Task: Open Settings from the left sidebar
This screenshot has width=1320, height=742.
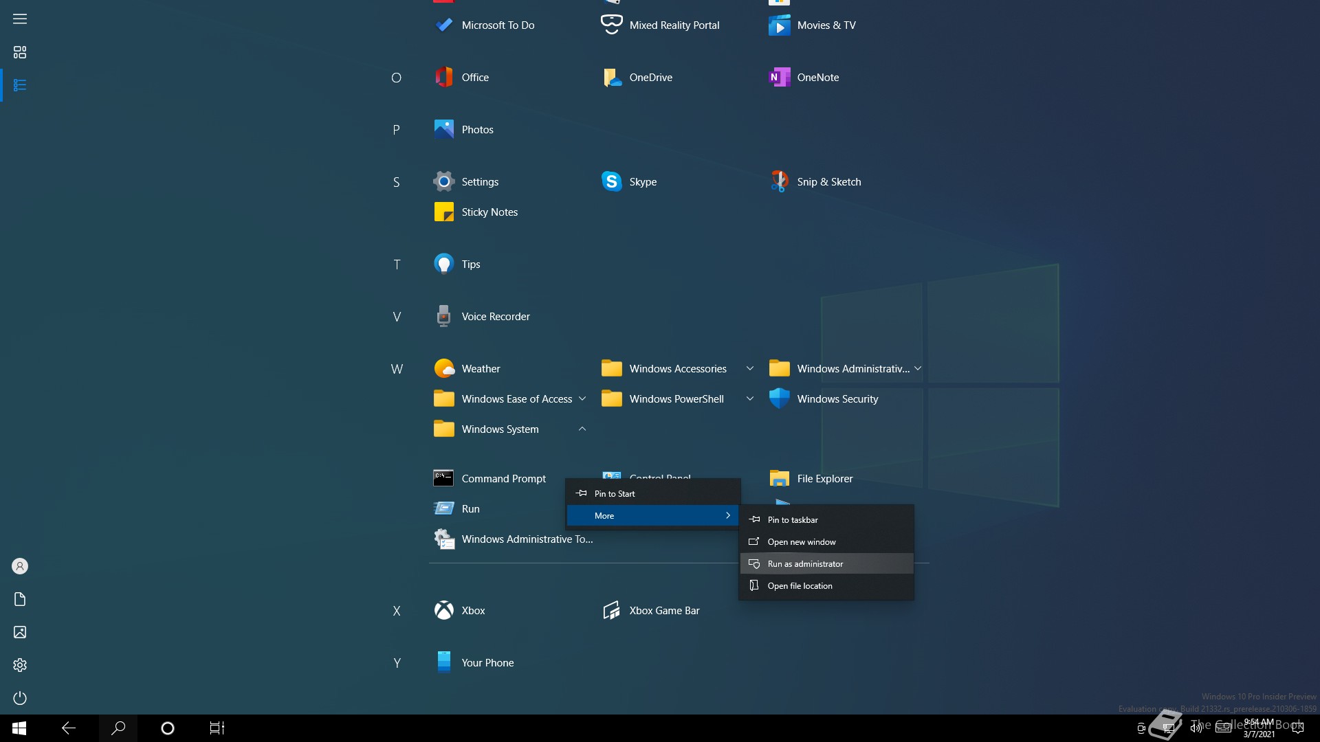Action: click(x=20, y=665)
